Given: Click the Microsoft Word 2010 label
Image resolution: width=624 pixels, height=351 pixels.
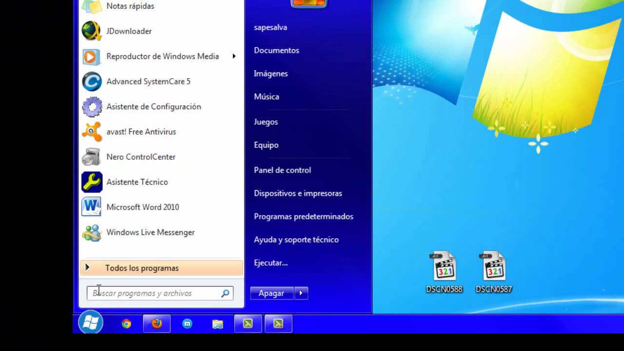Looking at the screenshot, I should (143, 207).
